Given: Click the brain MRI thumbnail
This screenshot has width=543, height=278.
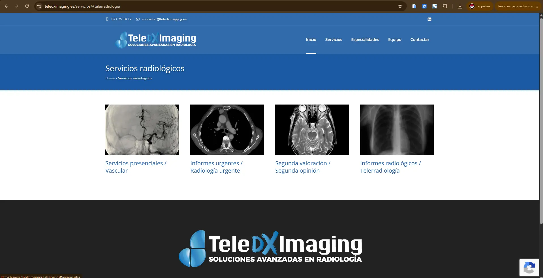Looking at the screenshot, I should (312, 130).
